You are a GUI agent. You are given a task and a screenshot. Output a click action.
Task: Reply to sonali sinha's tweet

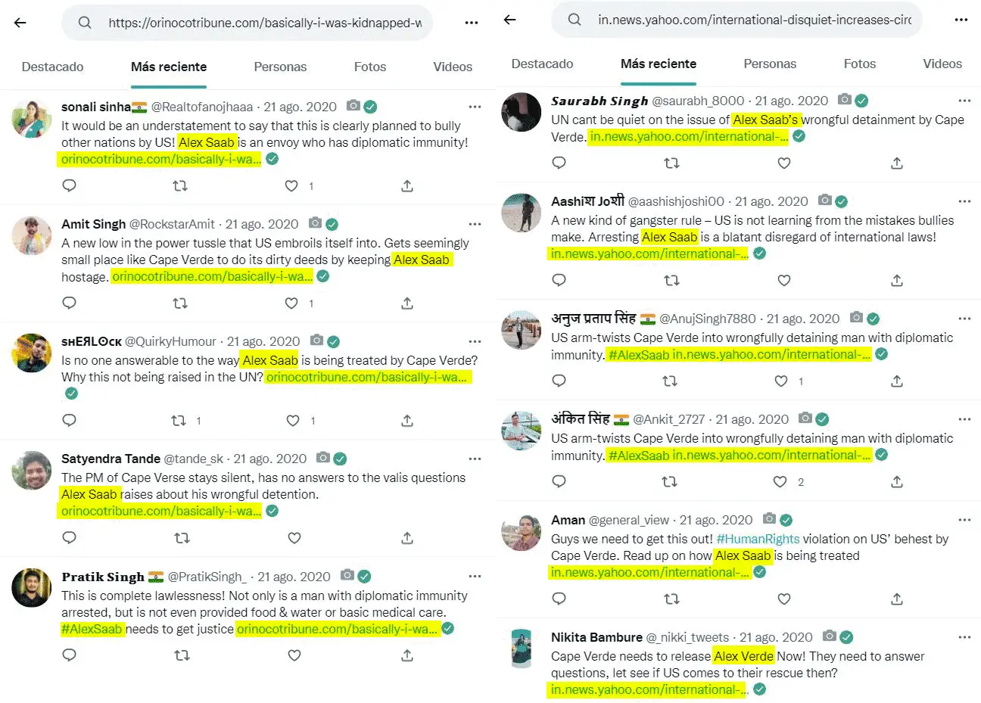click(x=69, y=185)
